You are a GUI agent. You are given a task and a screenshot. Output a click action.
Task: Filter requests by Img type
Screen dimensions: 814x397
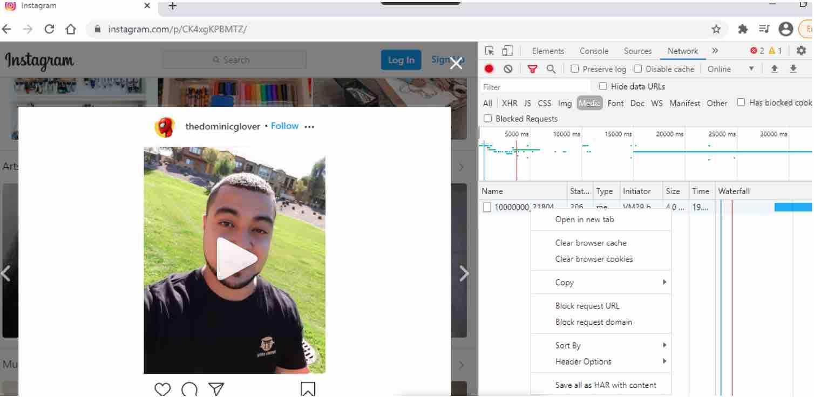click(x=565, y=103)
